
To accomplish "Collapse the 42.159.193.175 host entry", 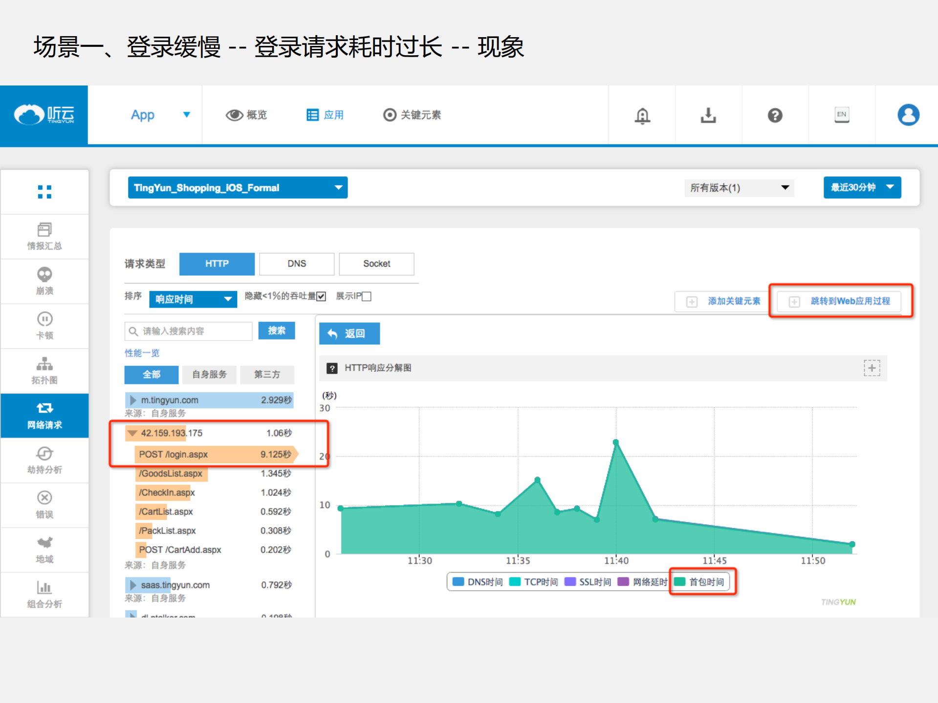I will [132, 433].
